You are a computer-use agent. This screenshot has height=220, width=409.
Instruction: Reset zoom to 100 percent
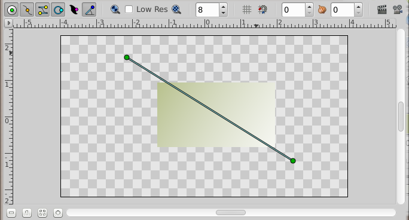click(x=27, y=213)
